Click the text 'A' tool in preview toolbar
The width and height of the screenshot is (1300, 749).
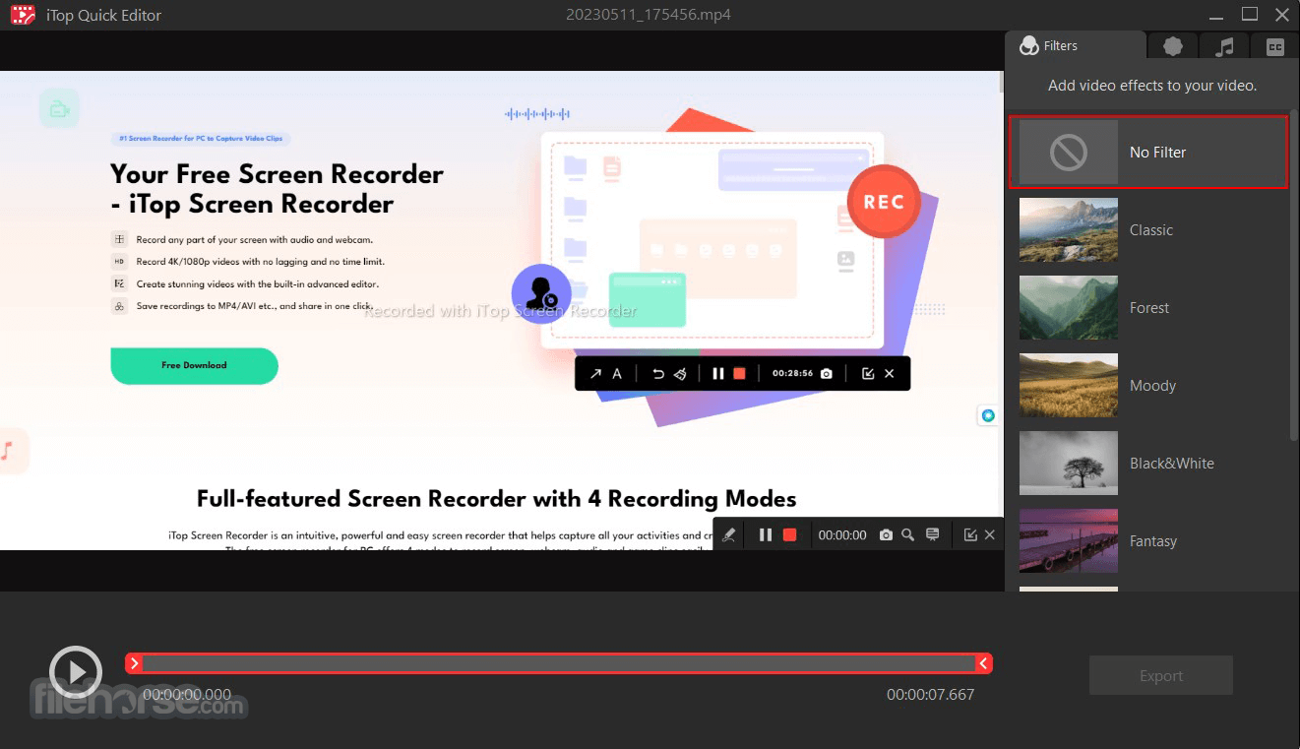pos(617,374)
